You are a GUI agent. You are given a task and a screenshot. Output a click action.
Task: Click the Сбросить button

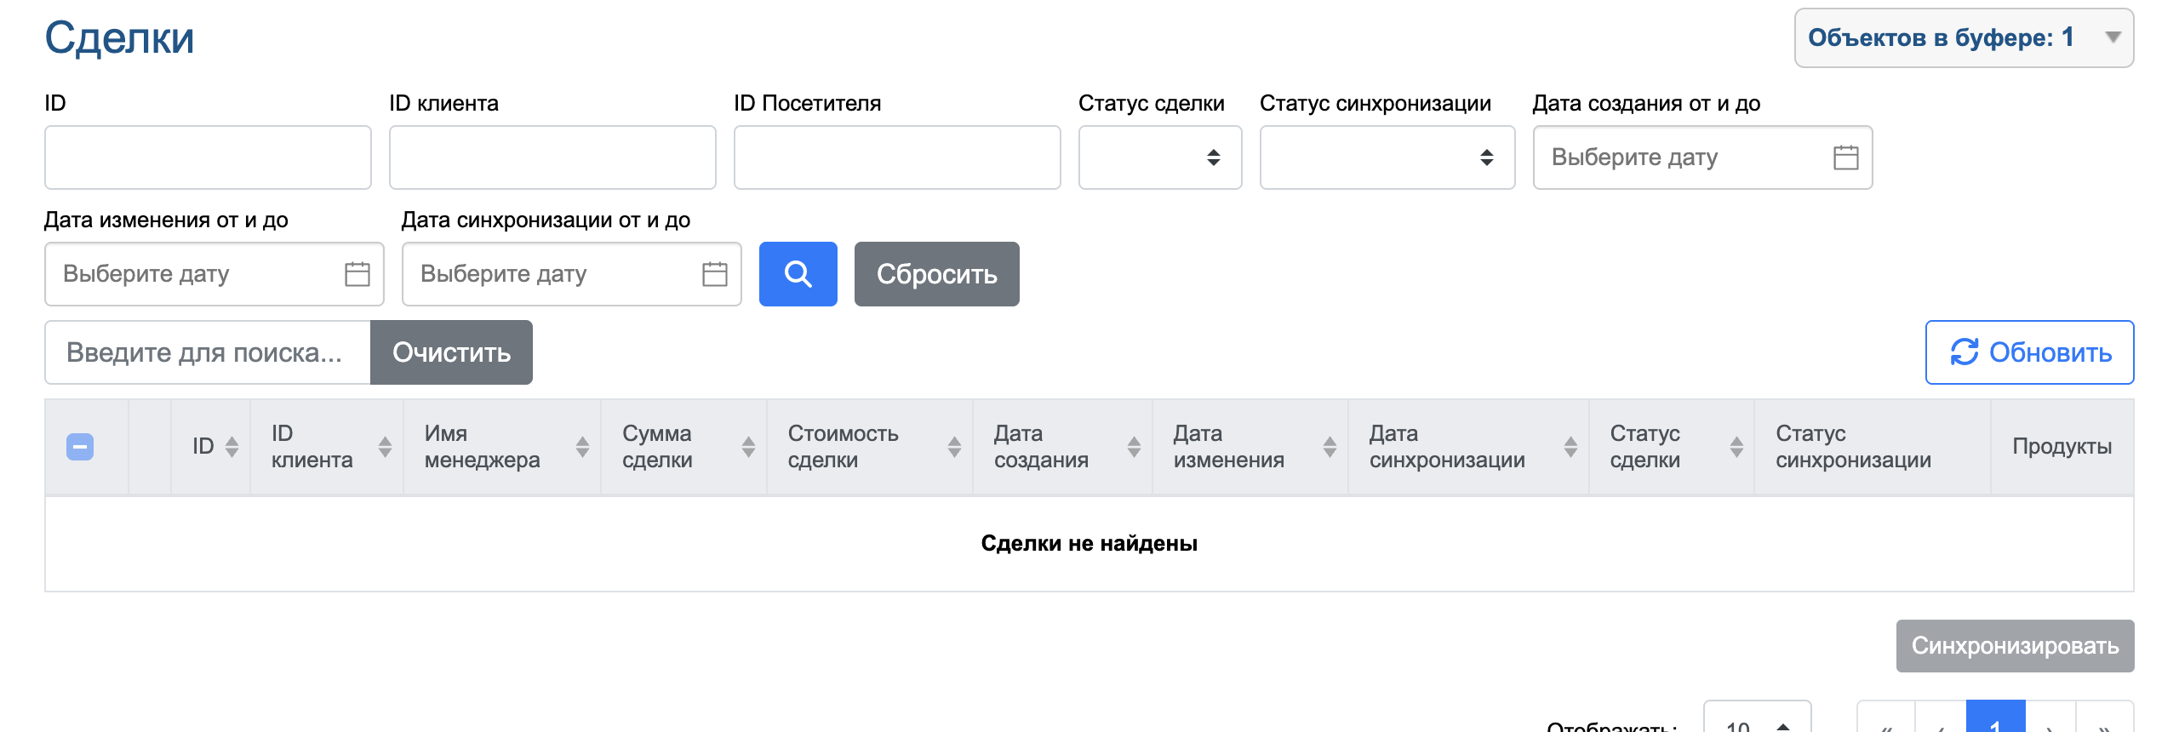click(937, 274)
